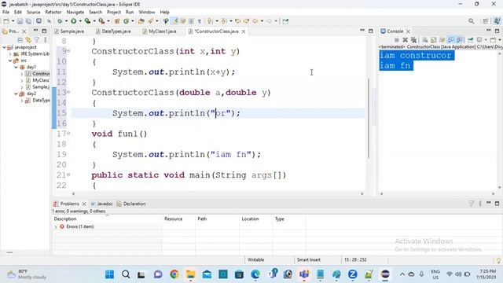Click the editor vertical scrollbar
The width and height of the screenshot is (503, 283).
point(369,118)
